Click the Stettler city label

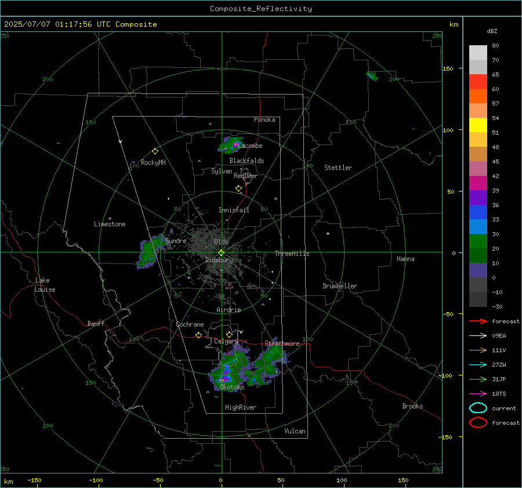[338, 168]
